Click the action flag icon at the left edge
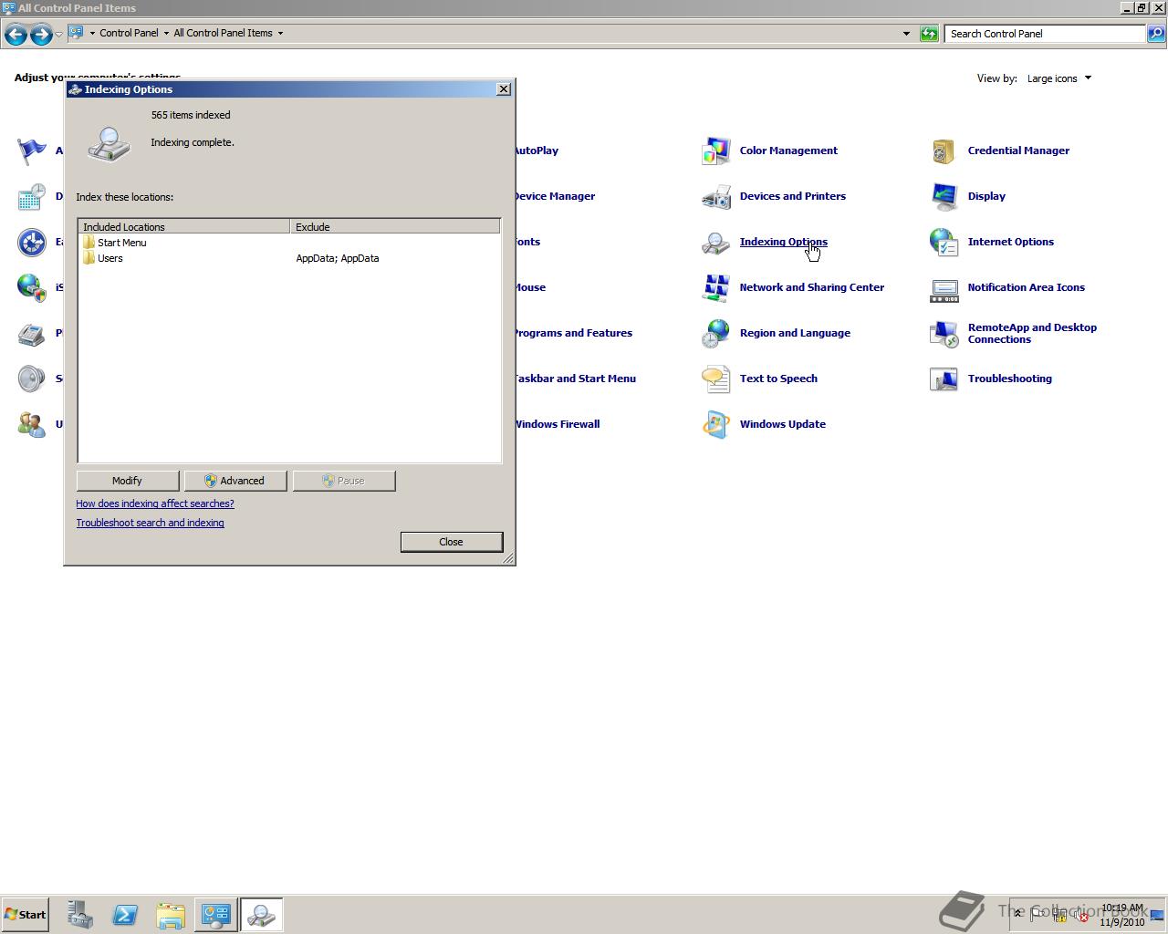Viewport: 1168px width, 934px height. [32, 150]
